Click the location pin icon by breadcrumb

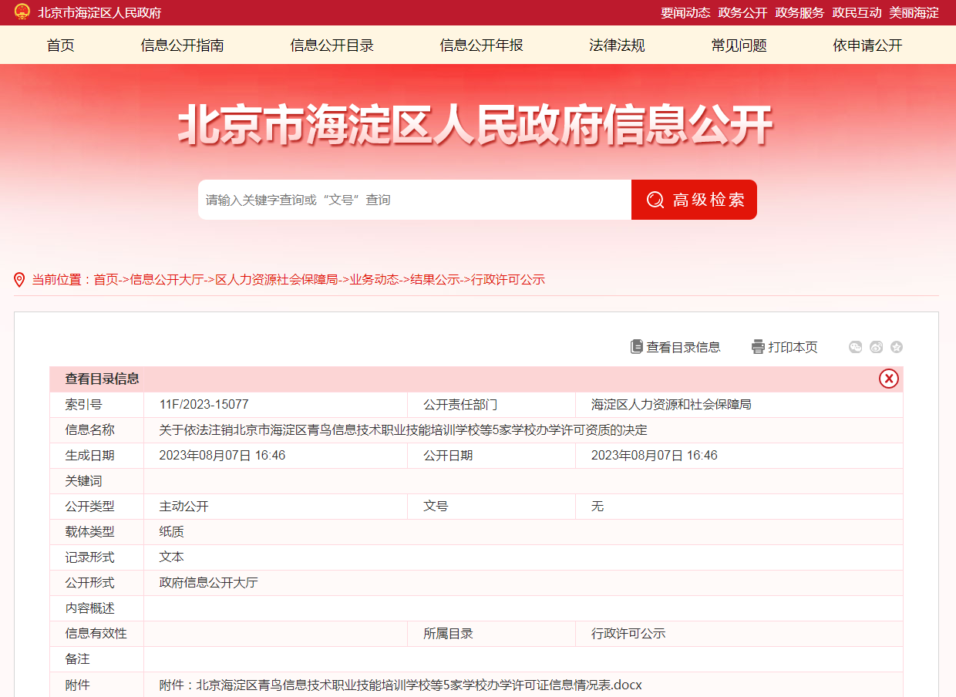coord(20,279)
